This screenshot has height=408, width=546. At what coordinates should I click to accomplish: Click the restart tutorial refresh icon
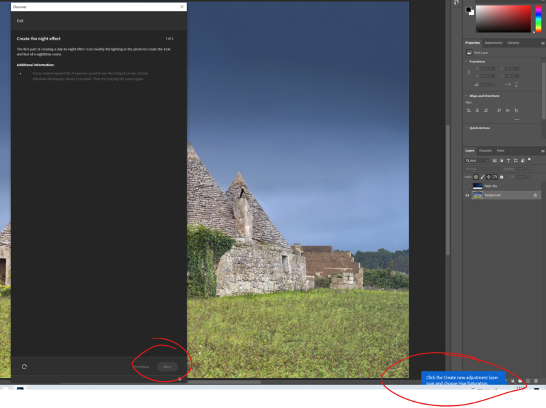pyautogui.click(x=25, y=366)
